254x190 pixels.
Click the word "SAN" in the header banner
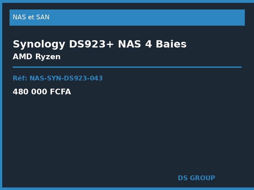[x=43, y=17]
